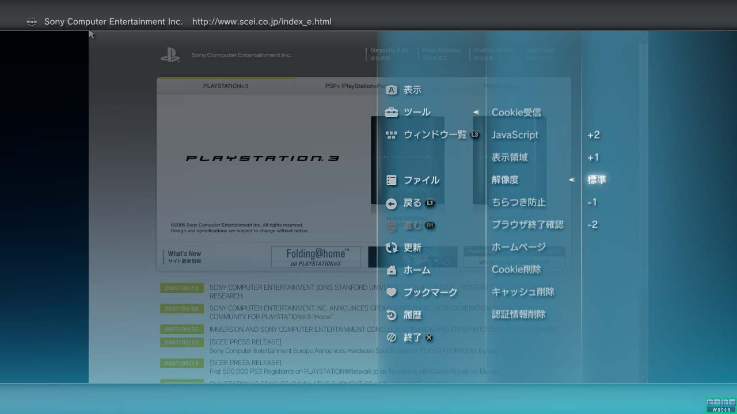Click the ツール toolbox icon
Image resolution: width=737 pixels, height=414 pixels.
pos(392,113)
